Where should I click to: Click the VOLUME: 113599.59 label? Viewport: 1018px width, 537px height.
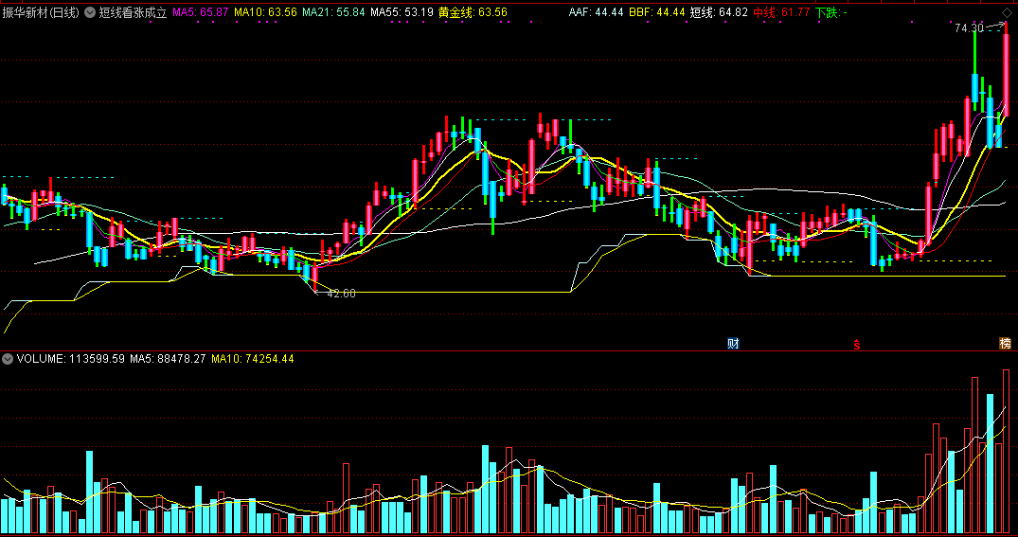click(x=71, y=358)
